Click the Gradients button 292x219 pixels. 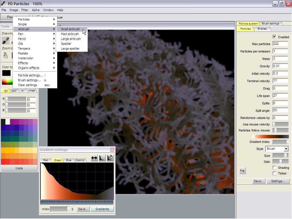pyautogui.click(x=102, y=209)
